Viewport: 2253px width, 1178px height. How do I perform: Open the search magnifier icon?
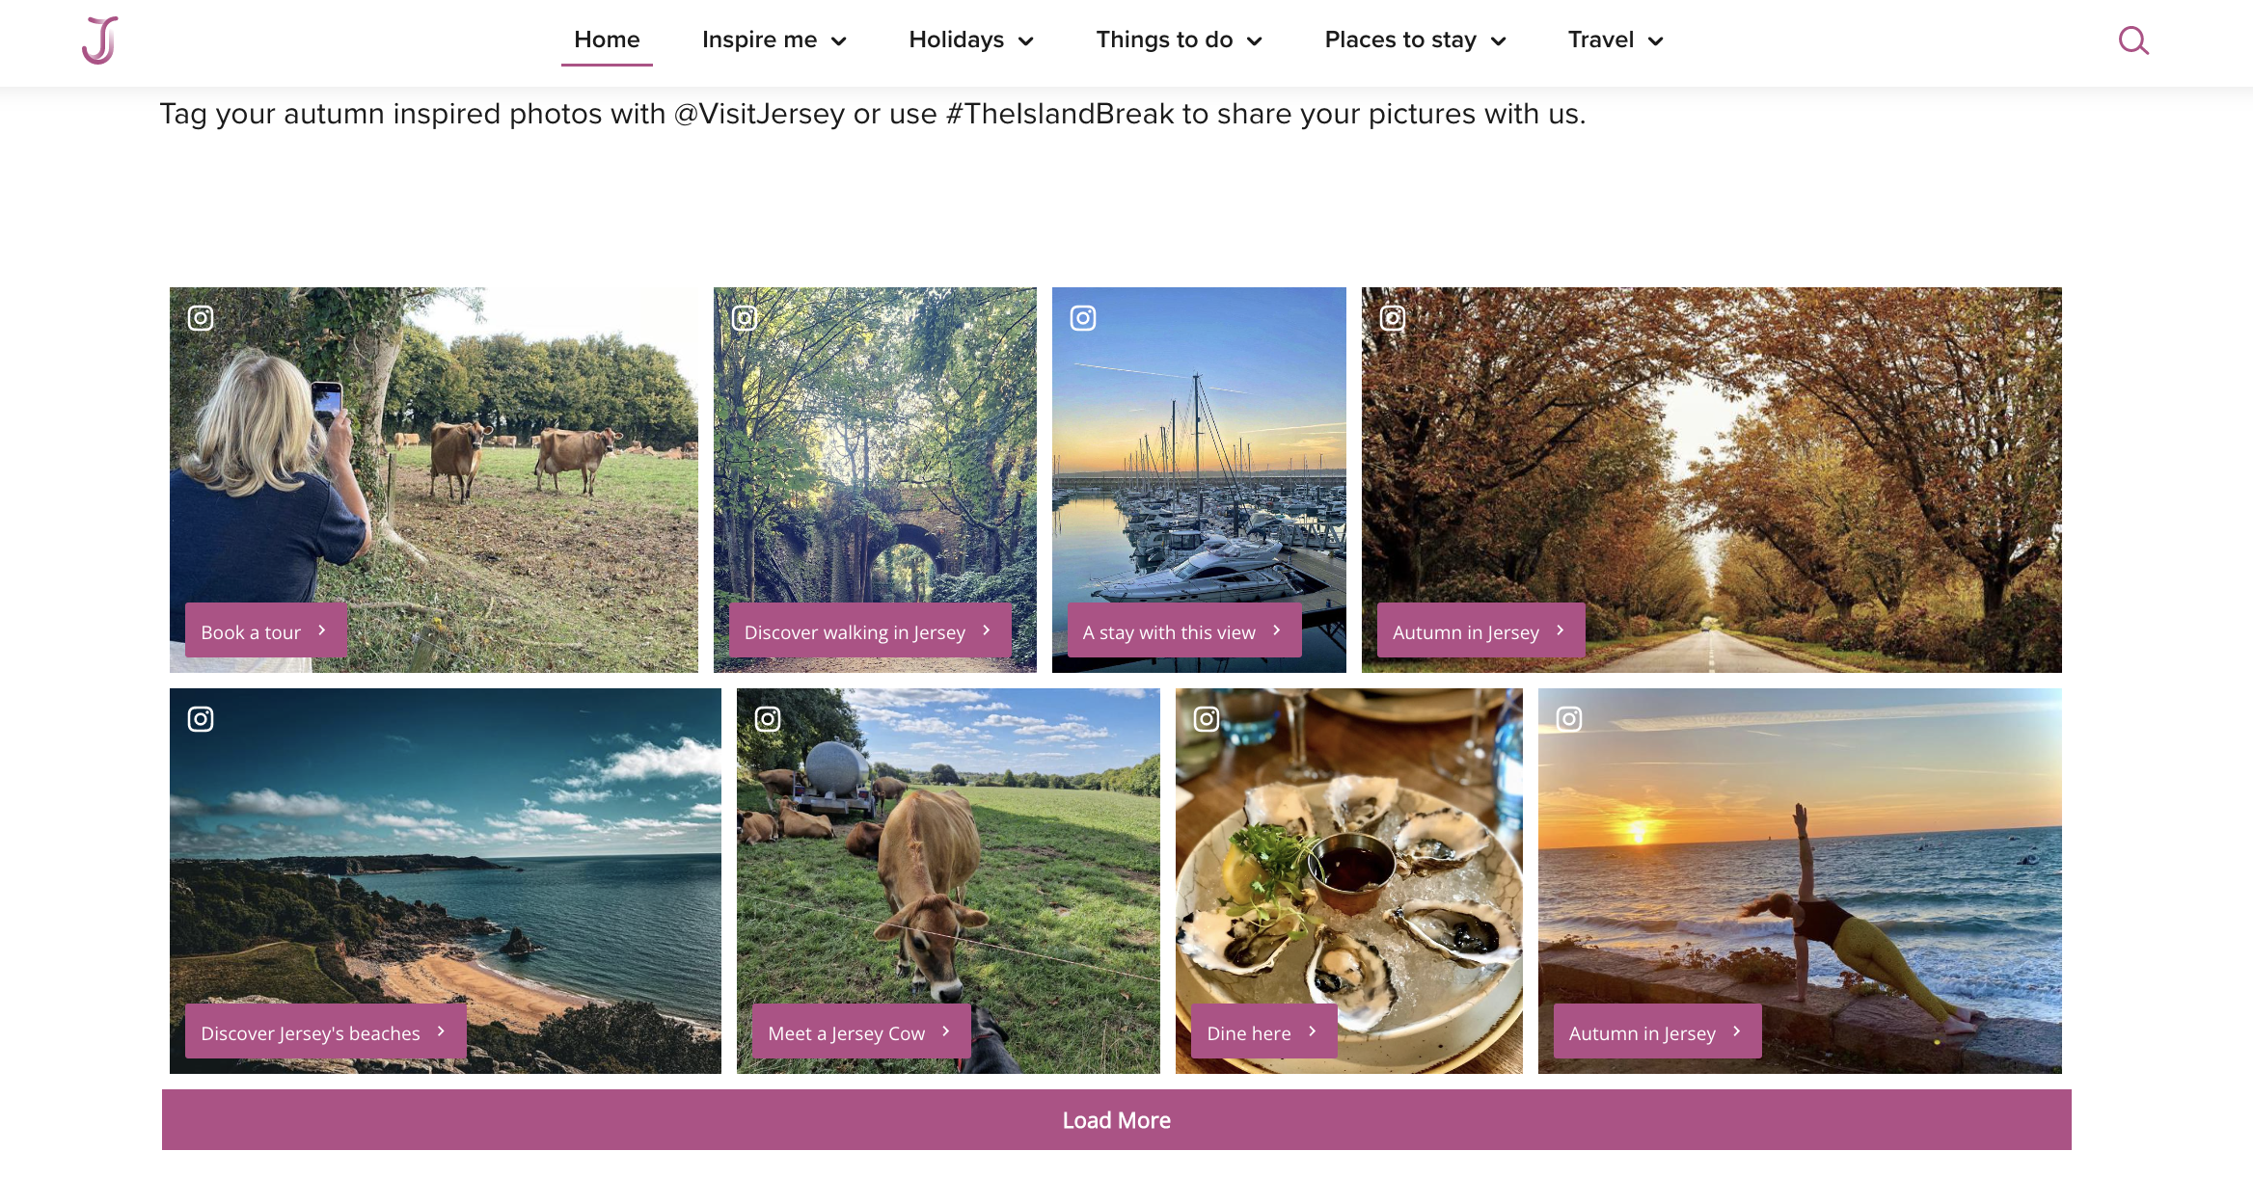tap(2132, 40)
